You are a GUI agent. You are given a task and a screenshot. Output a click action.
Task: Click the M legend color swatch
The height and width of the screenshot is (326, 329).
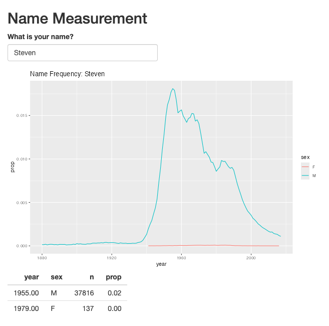click(305, 176)
